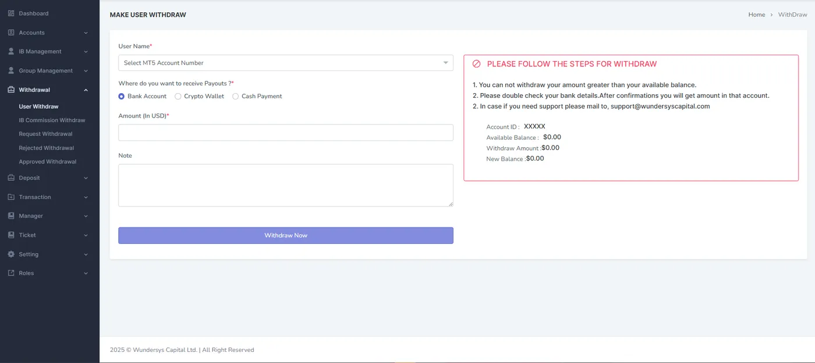The width and height of the screenshot is (815, 363).
Task: Click the Ticket sidebar icon
Action: click(x=11, y=235)
